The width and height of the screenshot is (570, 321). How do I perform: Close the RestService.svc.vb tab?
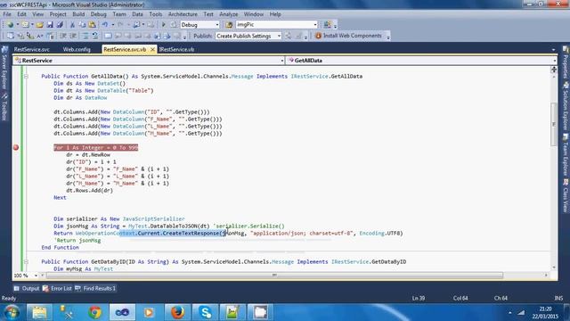[x=152, y=50]
